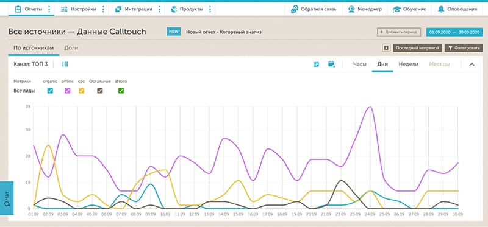Open Отчеты menu
Viewport: 488px width, 227px height.
click(33, 9)
